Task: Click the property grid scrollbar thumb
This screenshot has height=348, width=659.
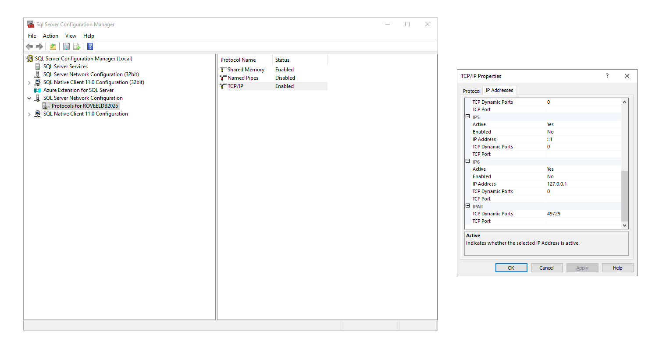Action: pos(625,196)
